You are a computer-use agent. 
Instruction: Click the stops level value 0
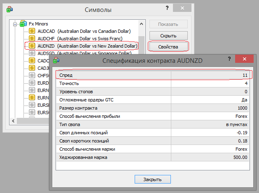(x=246, y=92)
